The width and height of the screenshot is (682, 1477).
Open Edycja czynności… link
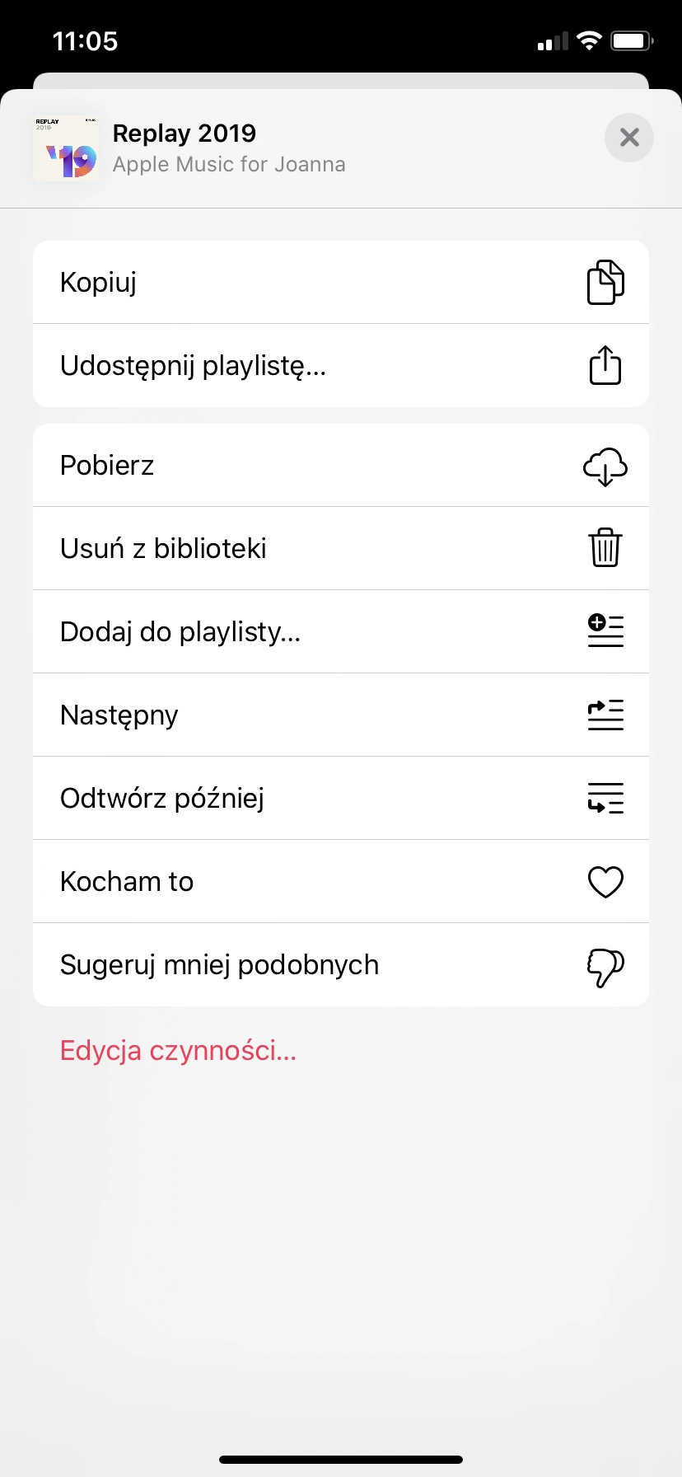(178, 1051)
